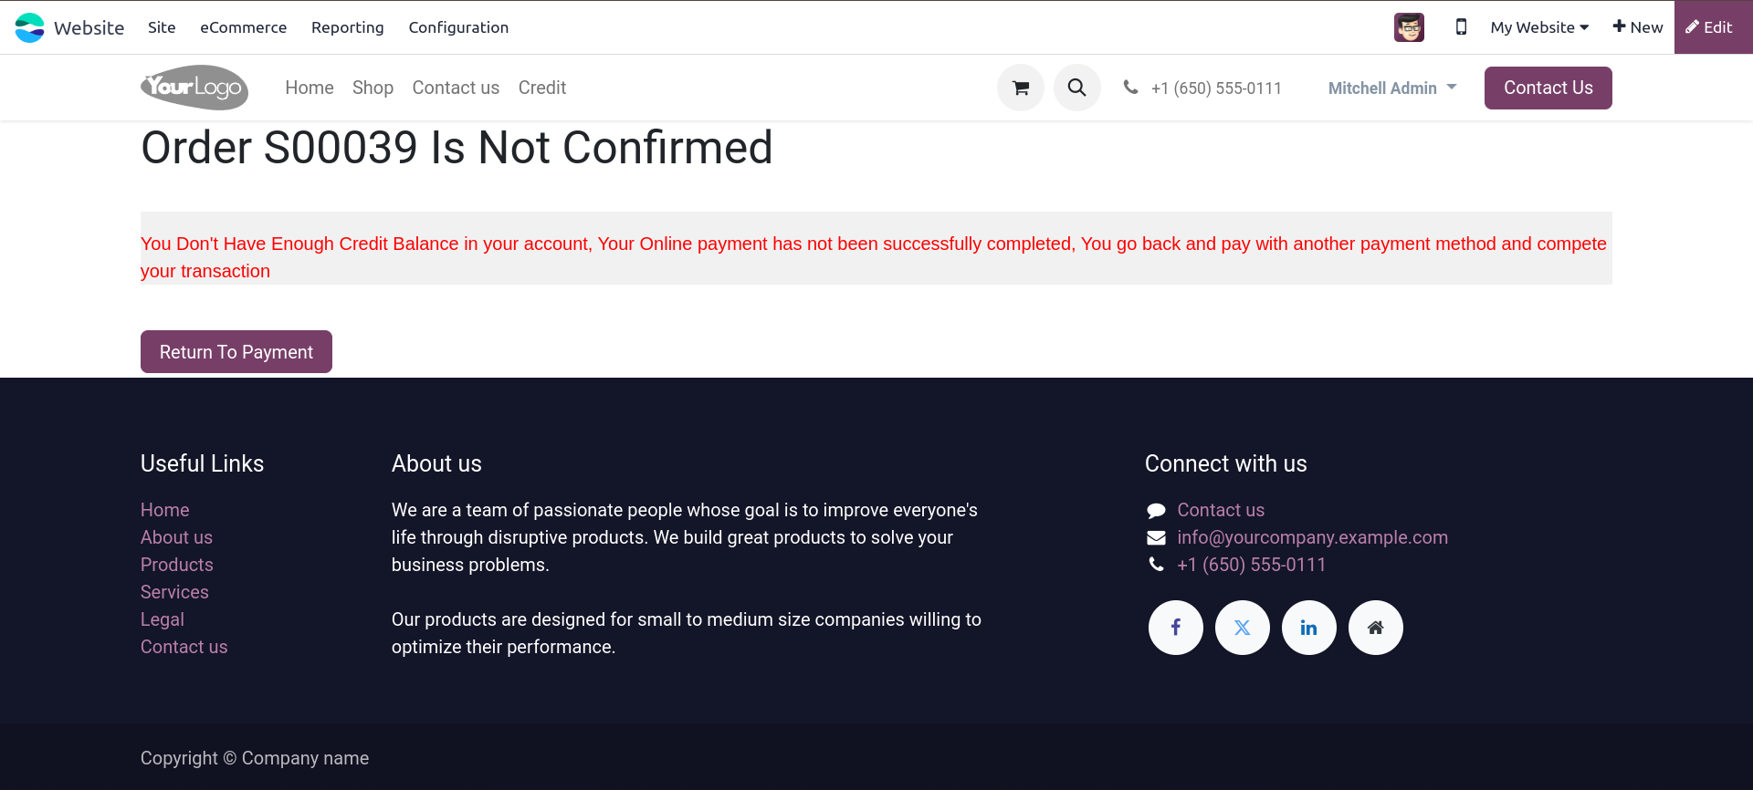This screenshot has width=1753, height=790.
Task: Click the info@yourcompany.example.com email link
Action: pos(1312,537)
